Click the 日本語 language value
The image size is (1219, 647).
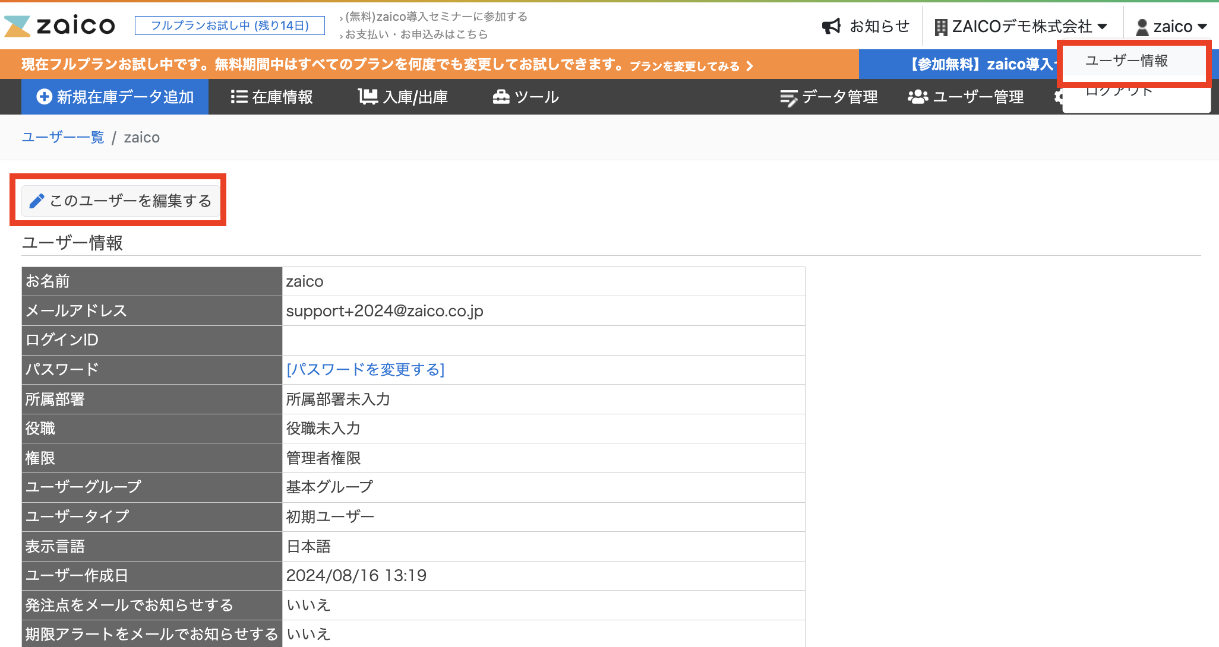coord(308,546)
